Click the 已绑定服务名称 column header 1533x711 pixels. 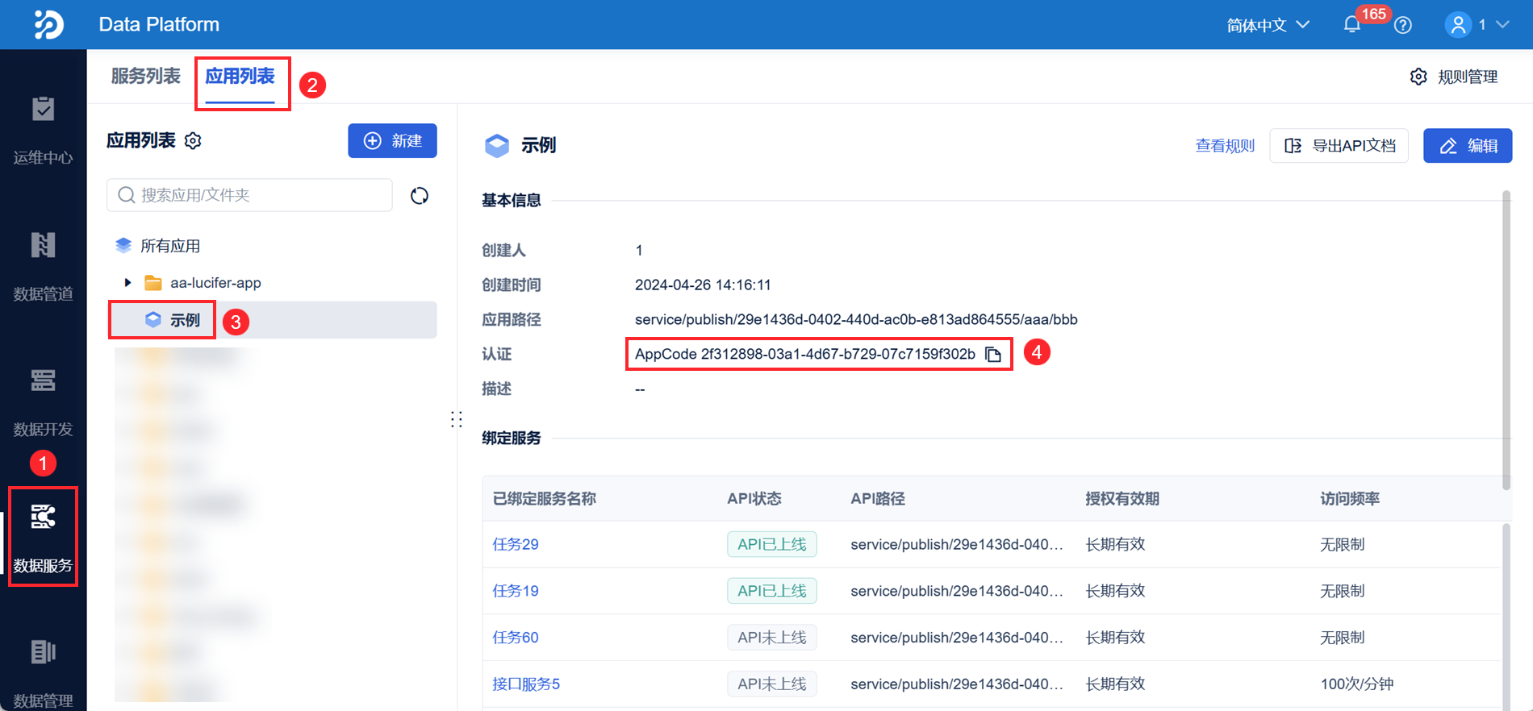coord(545,499)
